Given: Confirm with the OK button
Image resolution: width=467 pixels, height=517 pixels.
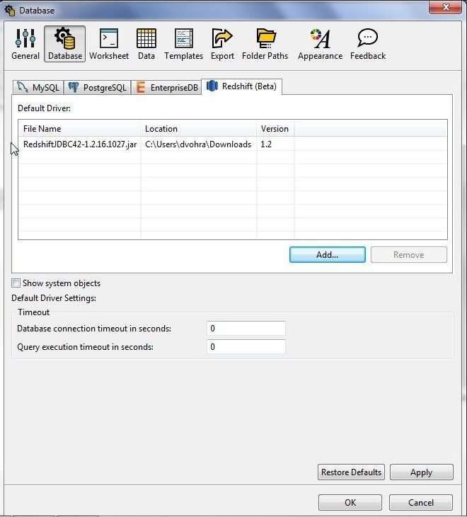Looking at the screenshot, I should click(x=350, y=502).
